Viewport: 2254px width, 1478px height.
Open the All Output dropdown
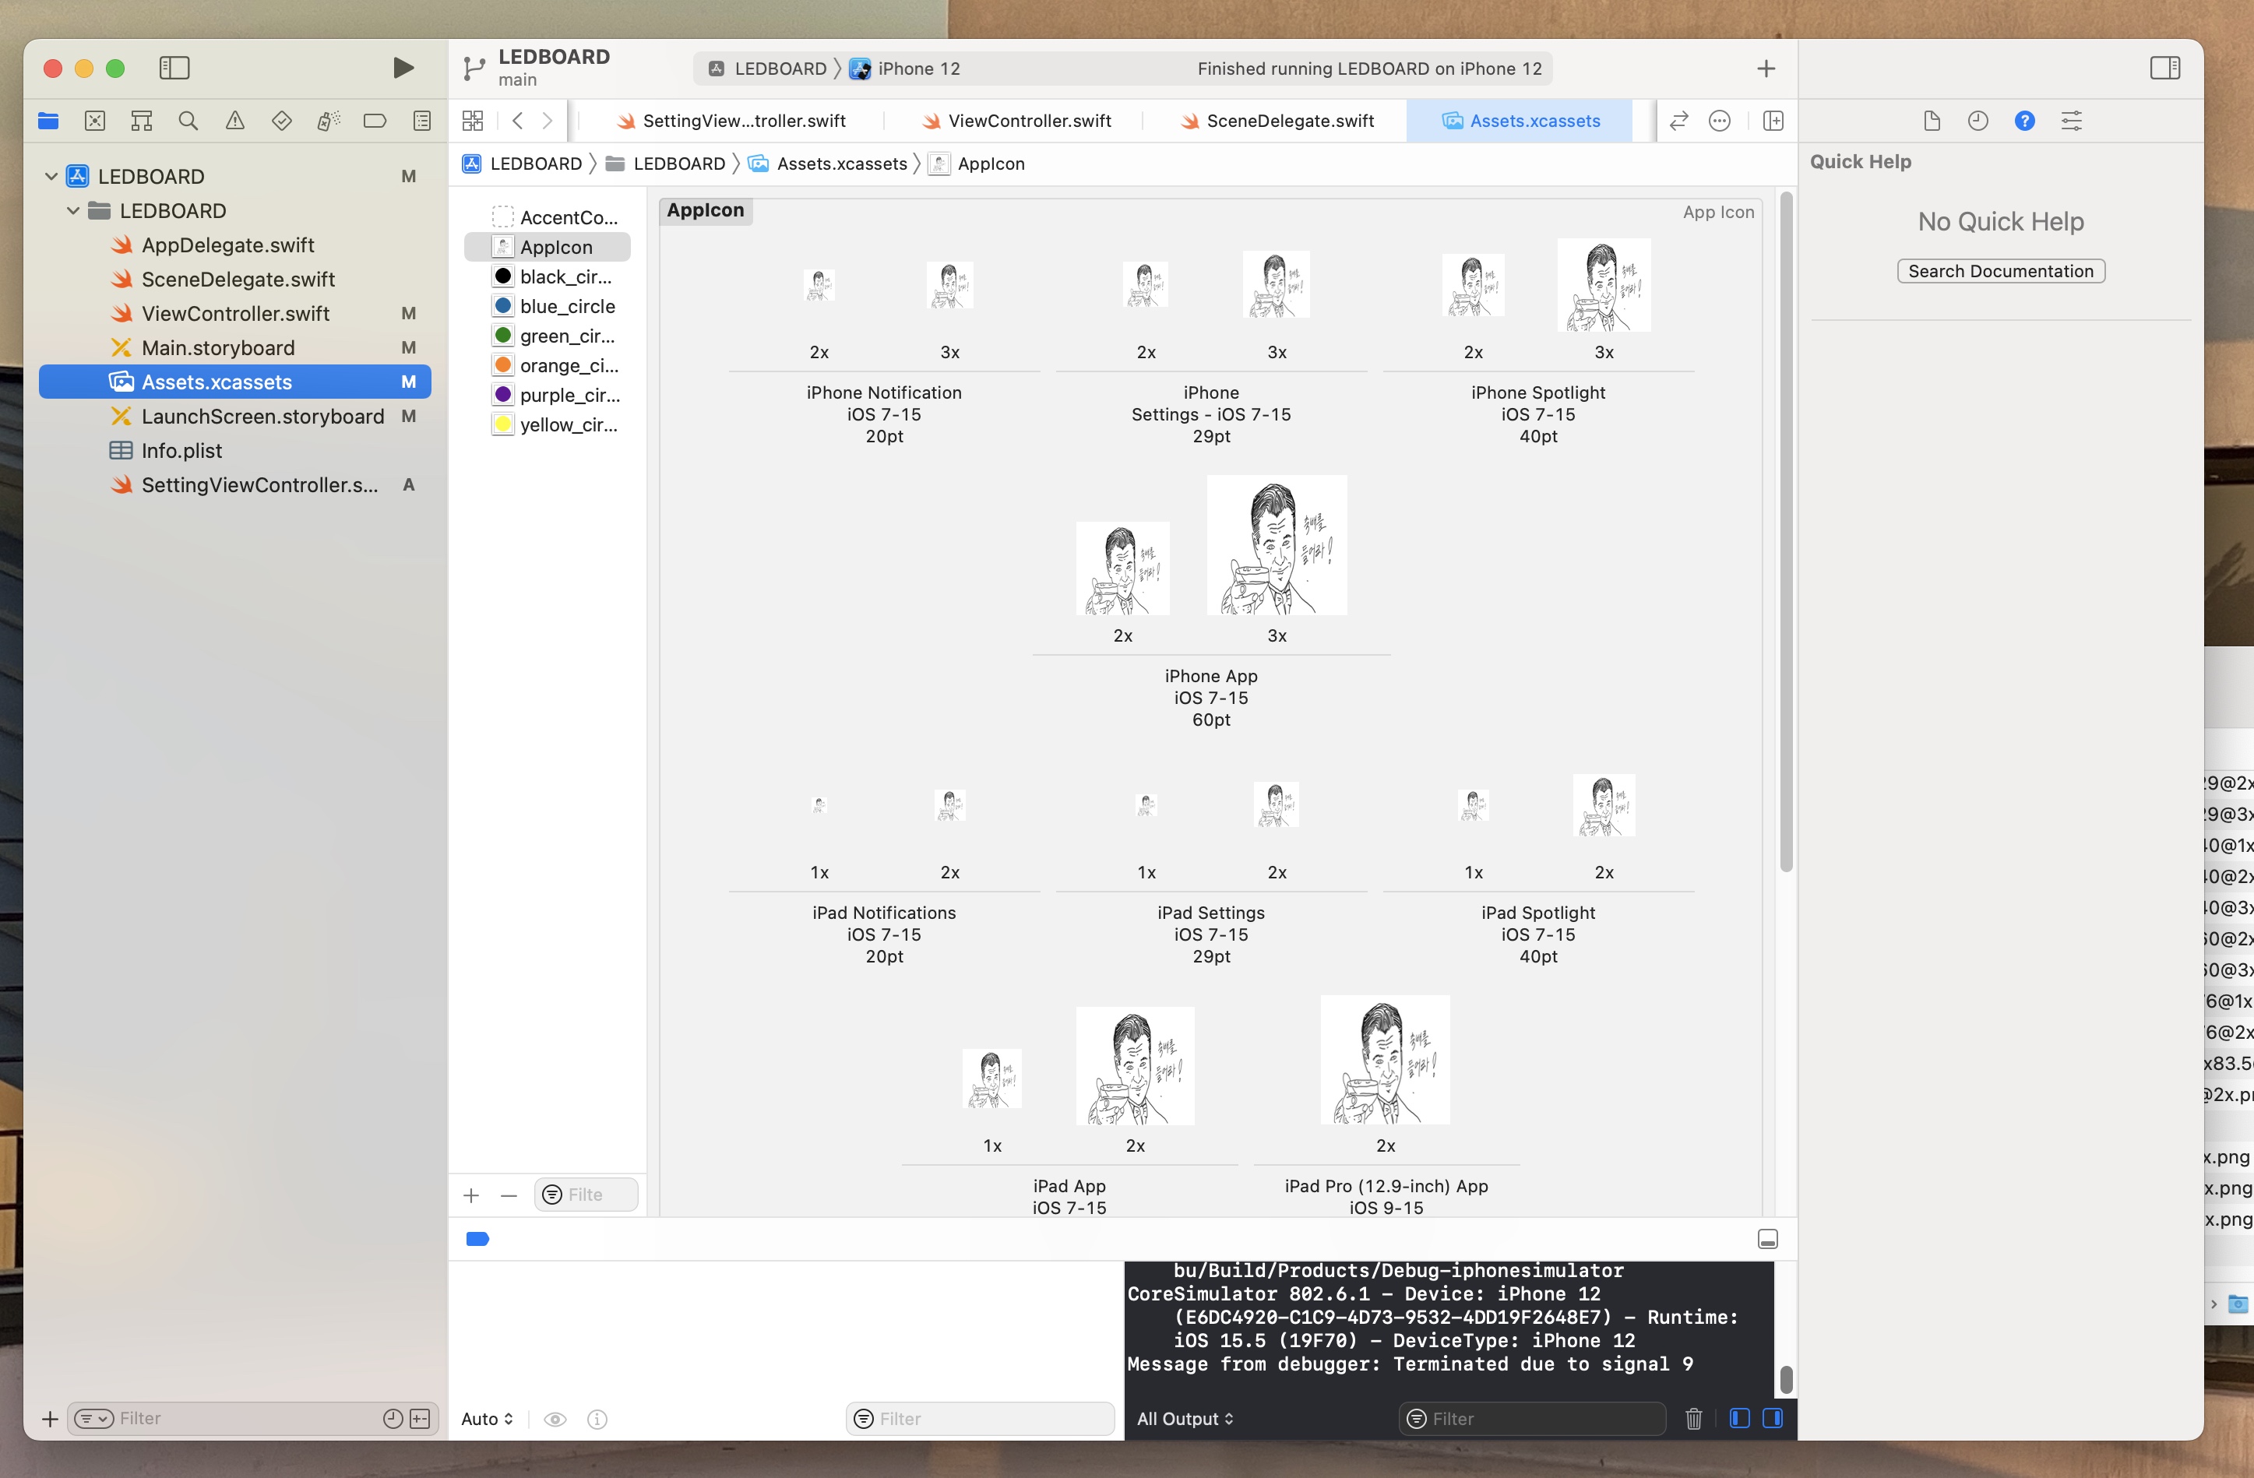[x=1184, y=1418]
